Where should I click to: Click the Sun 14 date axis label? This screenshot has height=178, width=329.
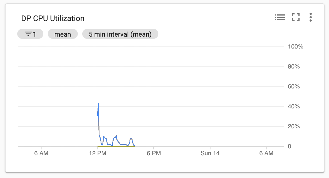(x=210, y=153)
